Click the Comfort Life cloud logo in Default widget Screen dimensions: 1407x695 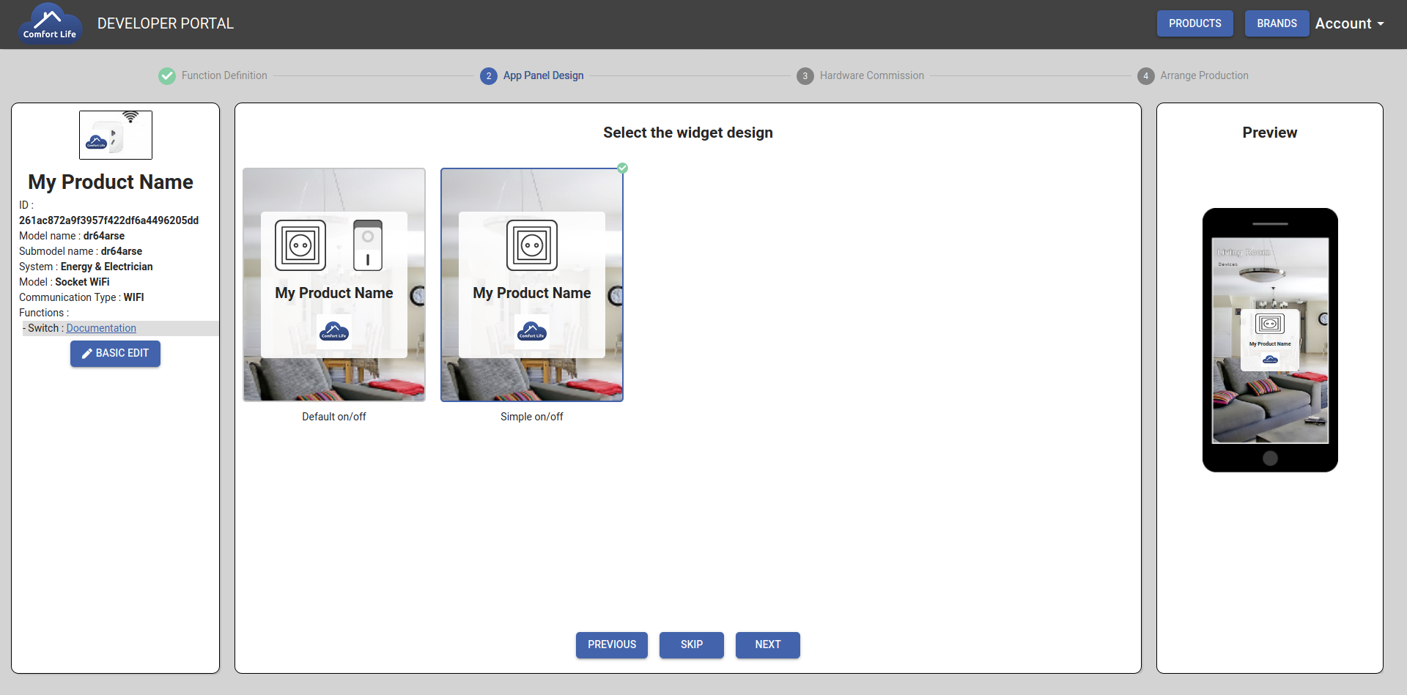pos(334,332)
